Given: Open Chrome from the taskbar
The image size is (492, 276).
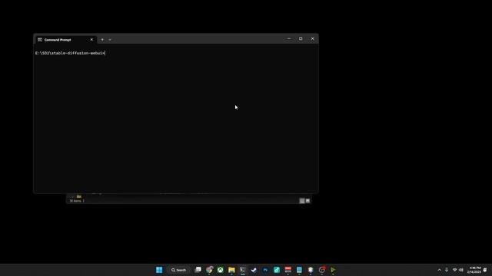Looking at the screenshot, I should pos(209,270).
